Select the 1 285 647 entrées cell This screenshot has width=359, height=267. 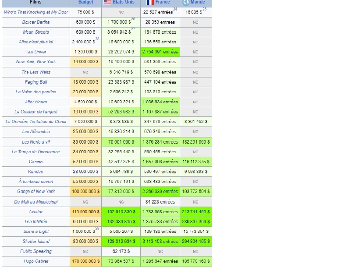[x=160, y=261]
